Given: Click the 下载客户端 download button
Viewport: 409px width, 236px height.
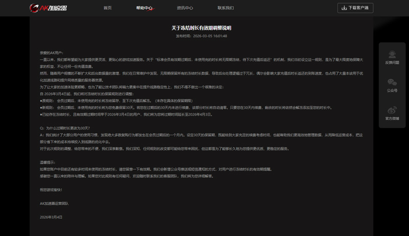Looking at the screenshot, I should tap(355, 8).
